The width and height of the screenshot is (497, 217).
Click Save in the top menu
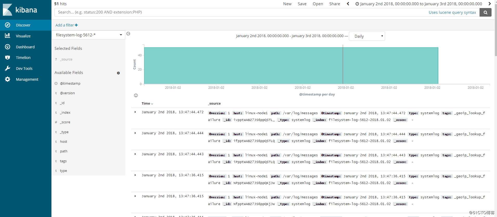pyautogui.click(x=302, y=4)
